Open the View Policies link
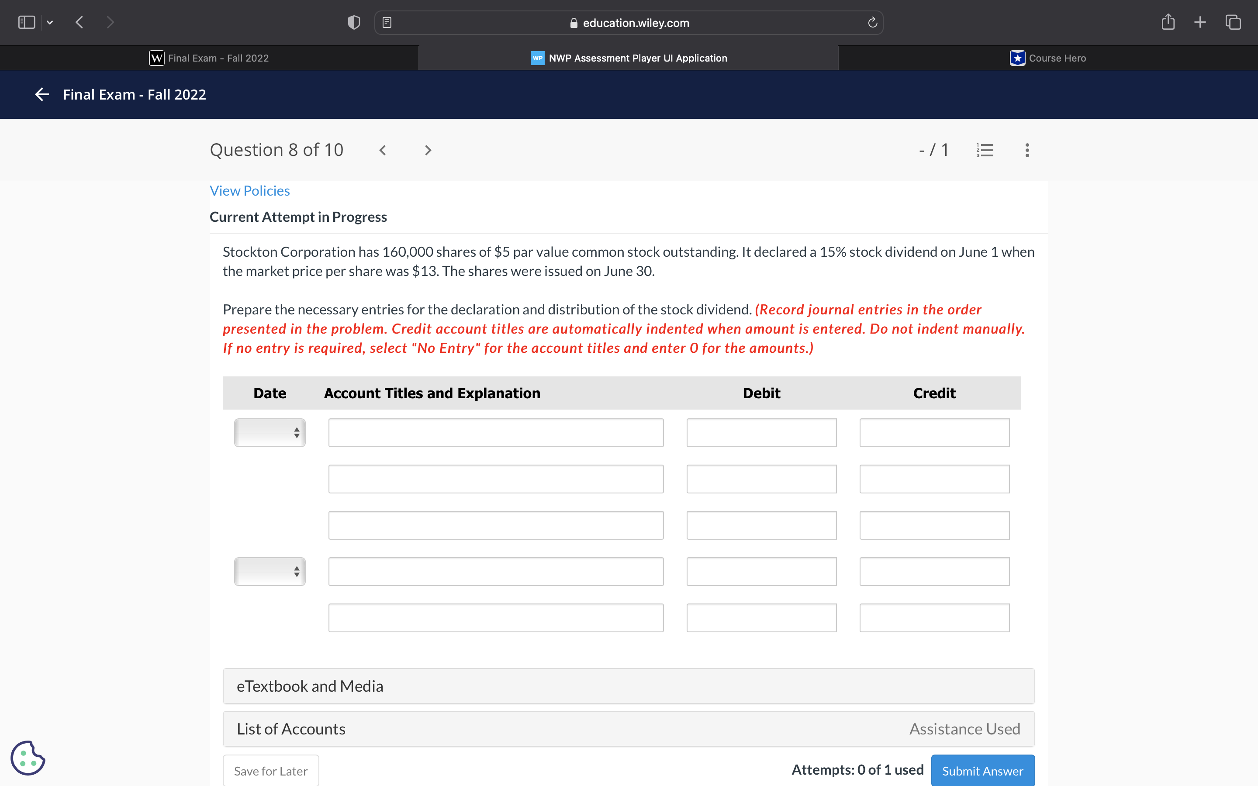 tap(249, 191)
